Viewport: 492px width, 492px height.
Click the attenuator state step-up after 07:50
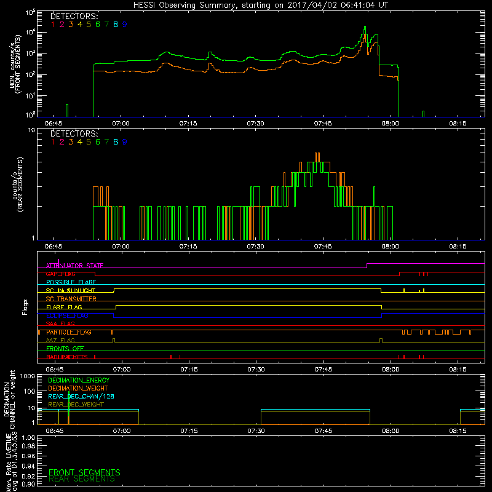click(x=367, y=266)
